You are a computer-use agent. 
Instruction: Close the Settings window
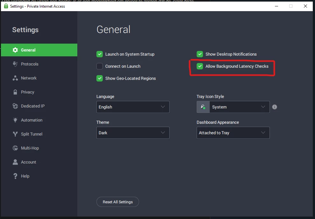click(x=305, y=6)
